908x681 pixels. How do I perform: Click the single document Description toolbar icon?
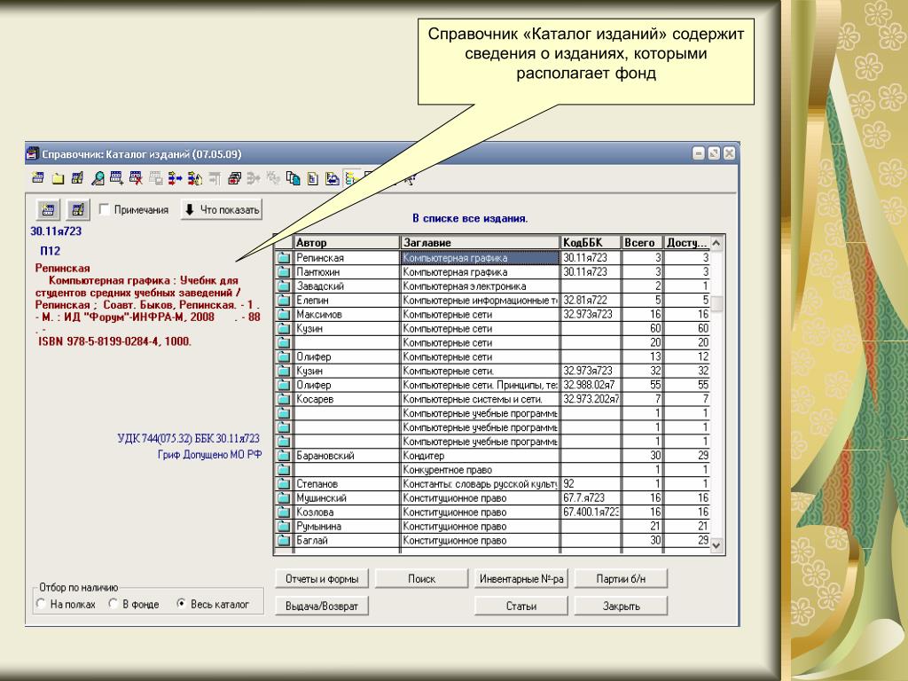313,178
